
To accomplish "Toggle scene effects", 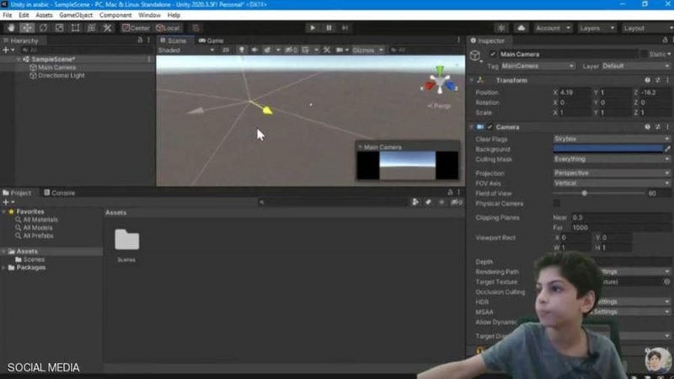I will 267,51.
